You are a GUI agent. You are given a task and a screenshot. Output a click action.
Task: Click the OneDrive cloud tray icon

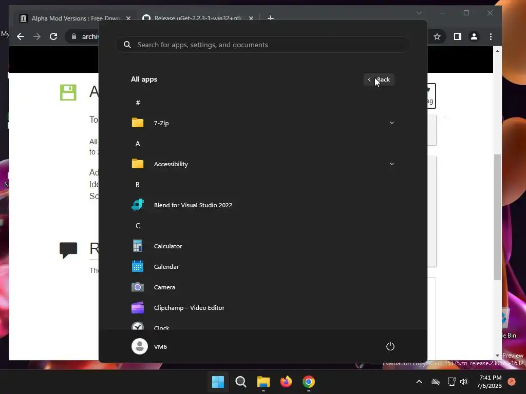tap(436, 382)
